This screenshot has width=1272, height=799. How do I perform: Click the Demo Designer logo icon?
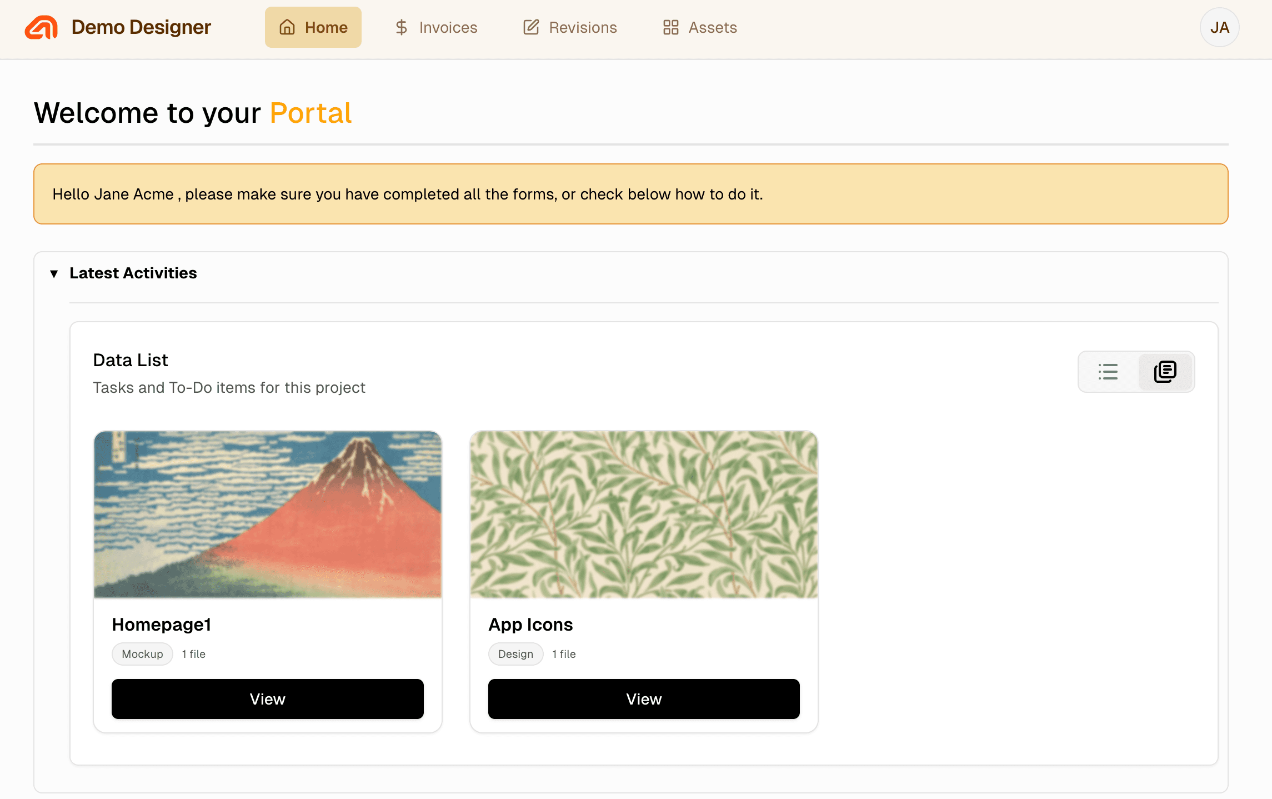41,27
